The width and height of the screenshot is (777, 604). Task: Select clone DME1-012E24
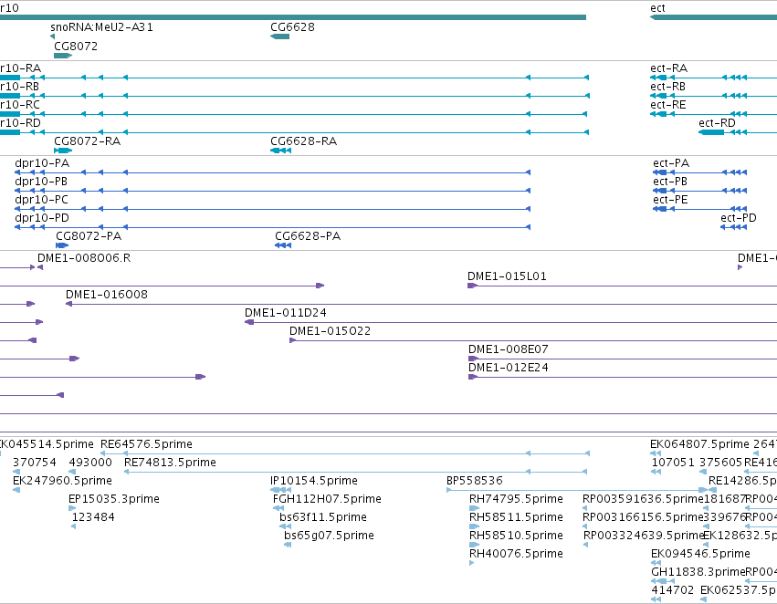point(508,369)
